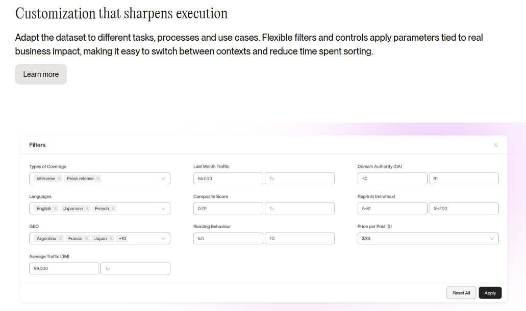Remove the French language tag

[113, 209]
